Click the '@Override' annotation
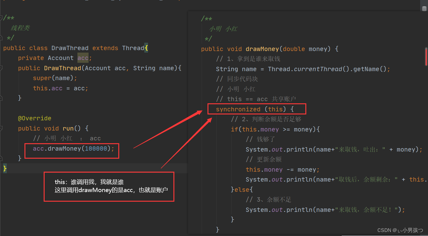 point(35,118)
